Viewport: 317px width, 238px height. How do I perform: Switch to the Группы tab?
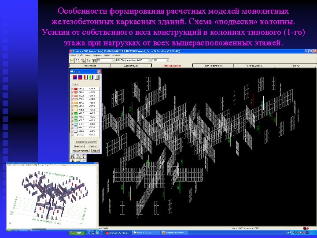click(295, 66)
